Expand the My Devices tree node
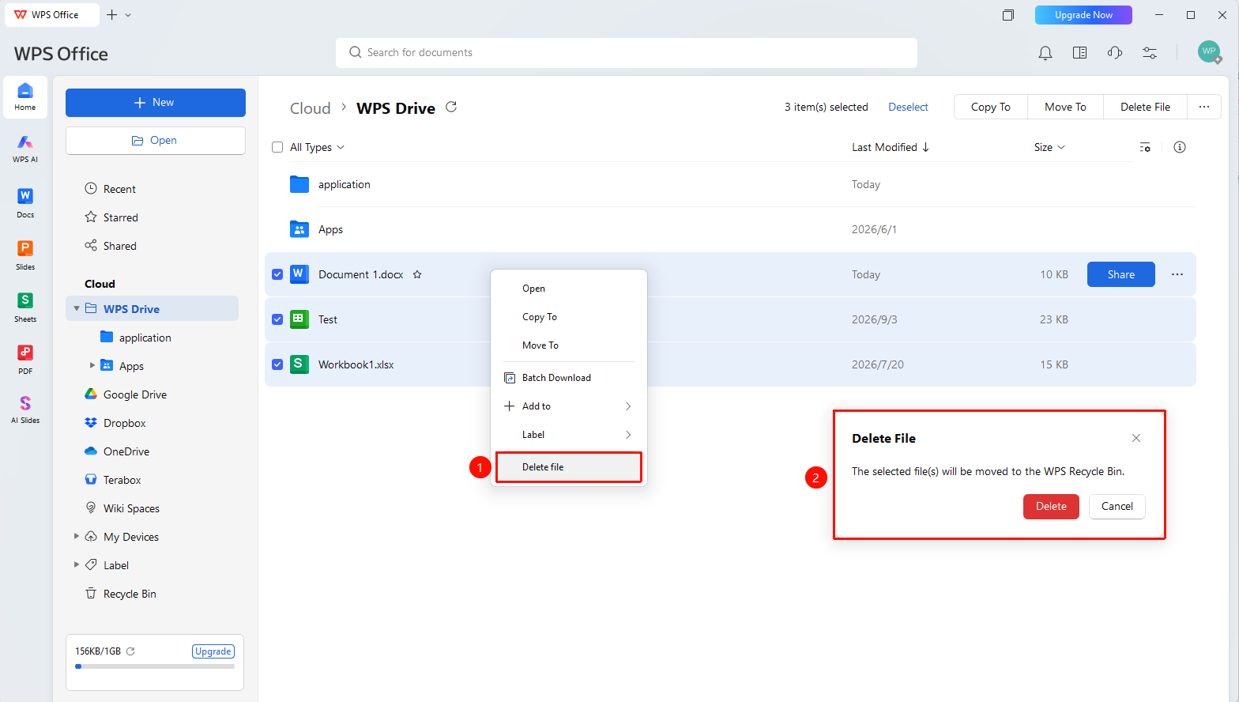1239x702 pixels. [x=77, y=536]
